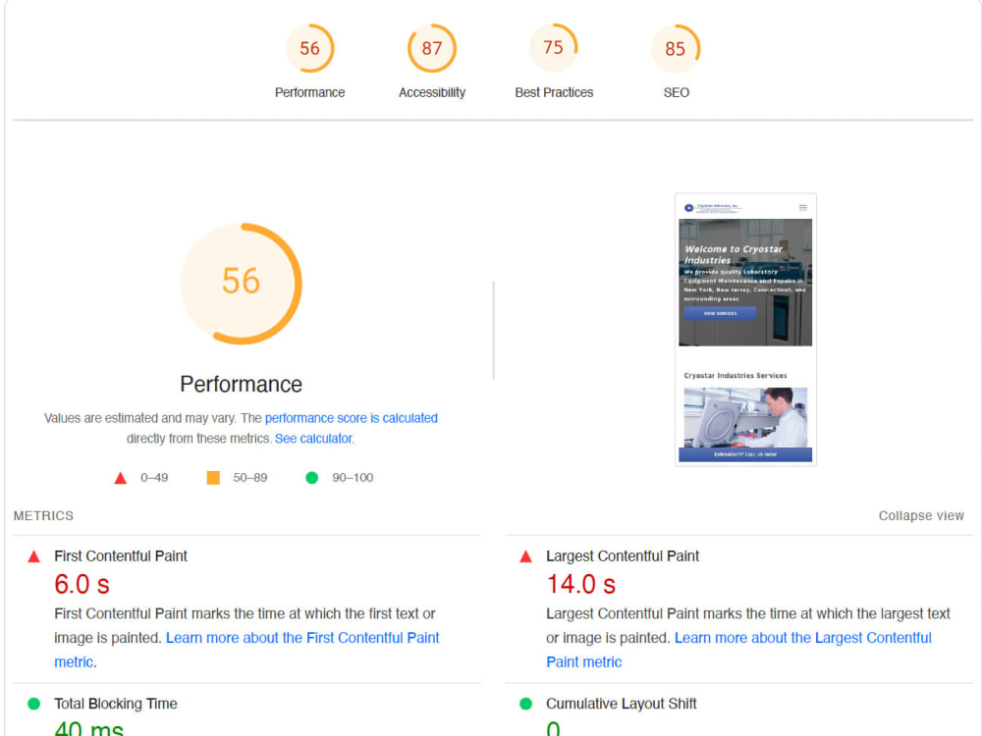Click the '0–49' legend range text

coord(154,478)
